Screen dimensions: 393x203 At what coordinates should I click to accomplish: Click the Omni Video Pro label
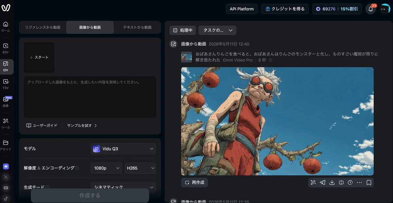pos(238,60)
